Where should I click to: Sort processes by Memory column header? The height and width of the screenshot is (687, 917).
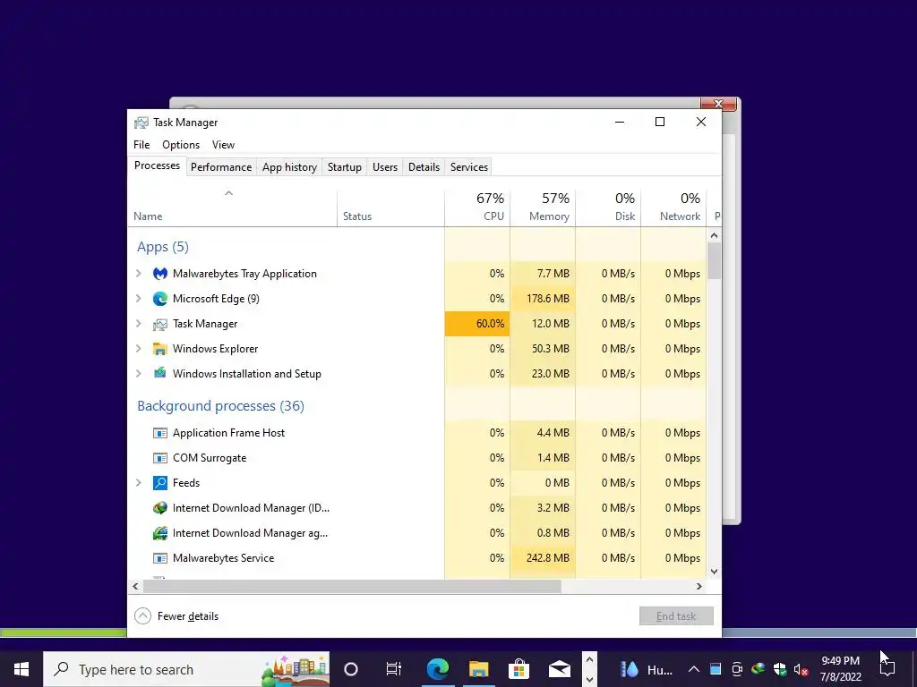pyautogui.click(x=543, y=208)
